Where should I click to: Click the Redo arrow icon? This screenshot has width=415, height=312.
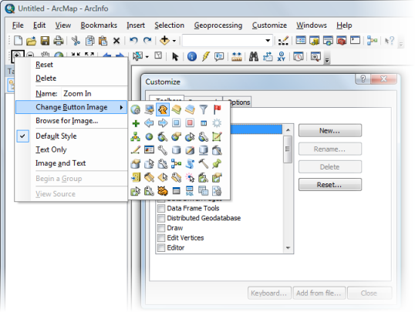click(x=147, y=41)
